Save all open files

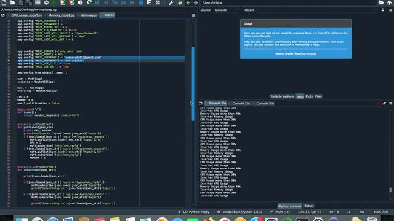pos(30,2)
